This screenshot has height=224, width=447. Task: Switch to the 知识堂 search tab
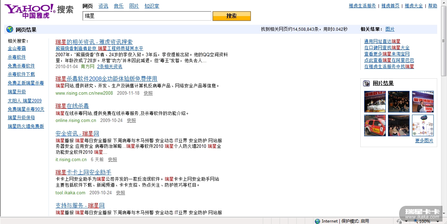tap(152, 6)
